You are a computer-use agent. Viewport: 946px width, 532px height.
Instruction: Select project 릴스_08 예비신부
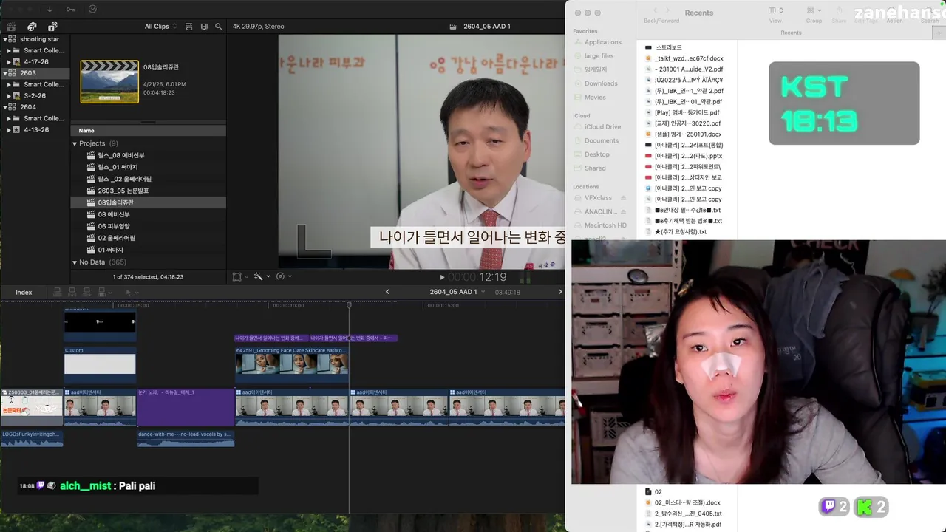[120, 155]
